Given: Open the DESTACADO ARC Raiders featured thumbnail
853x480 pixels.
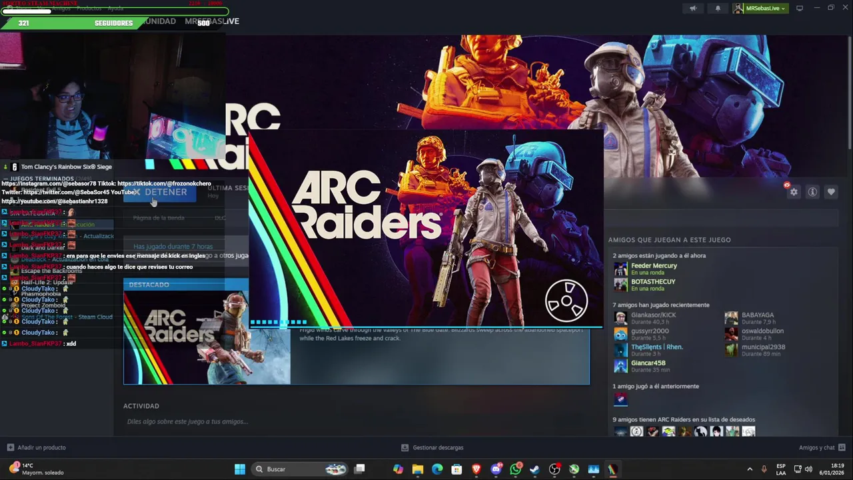Looking at the screenshot, I should [207, 338].
